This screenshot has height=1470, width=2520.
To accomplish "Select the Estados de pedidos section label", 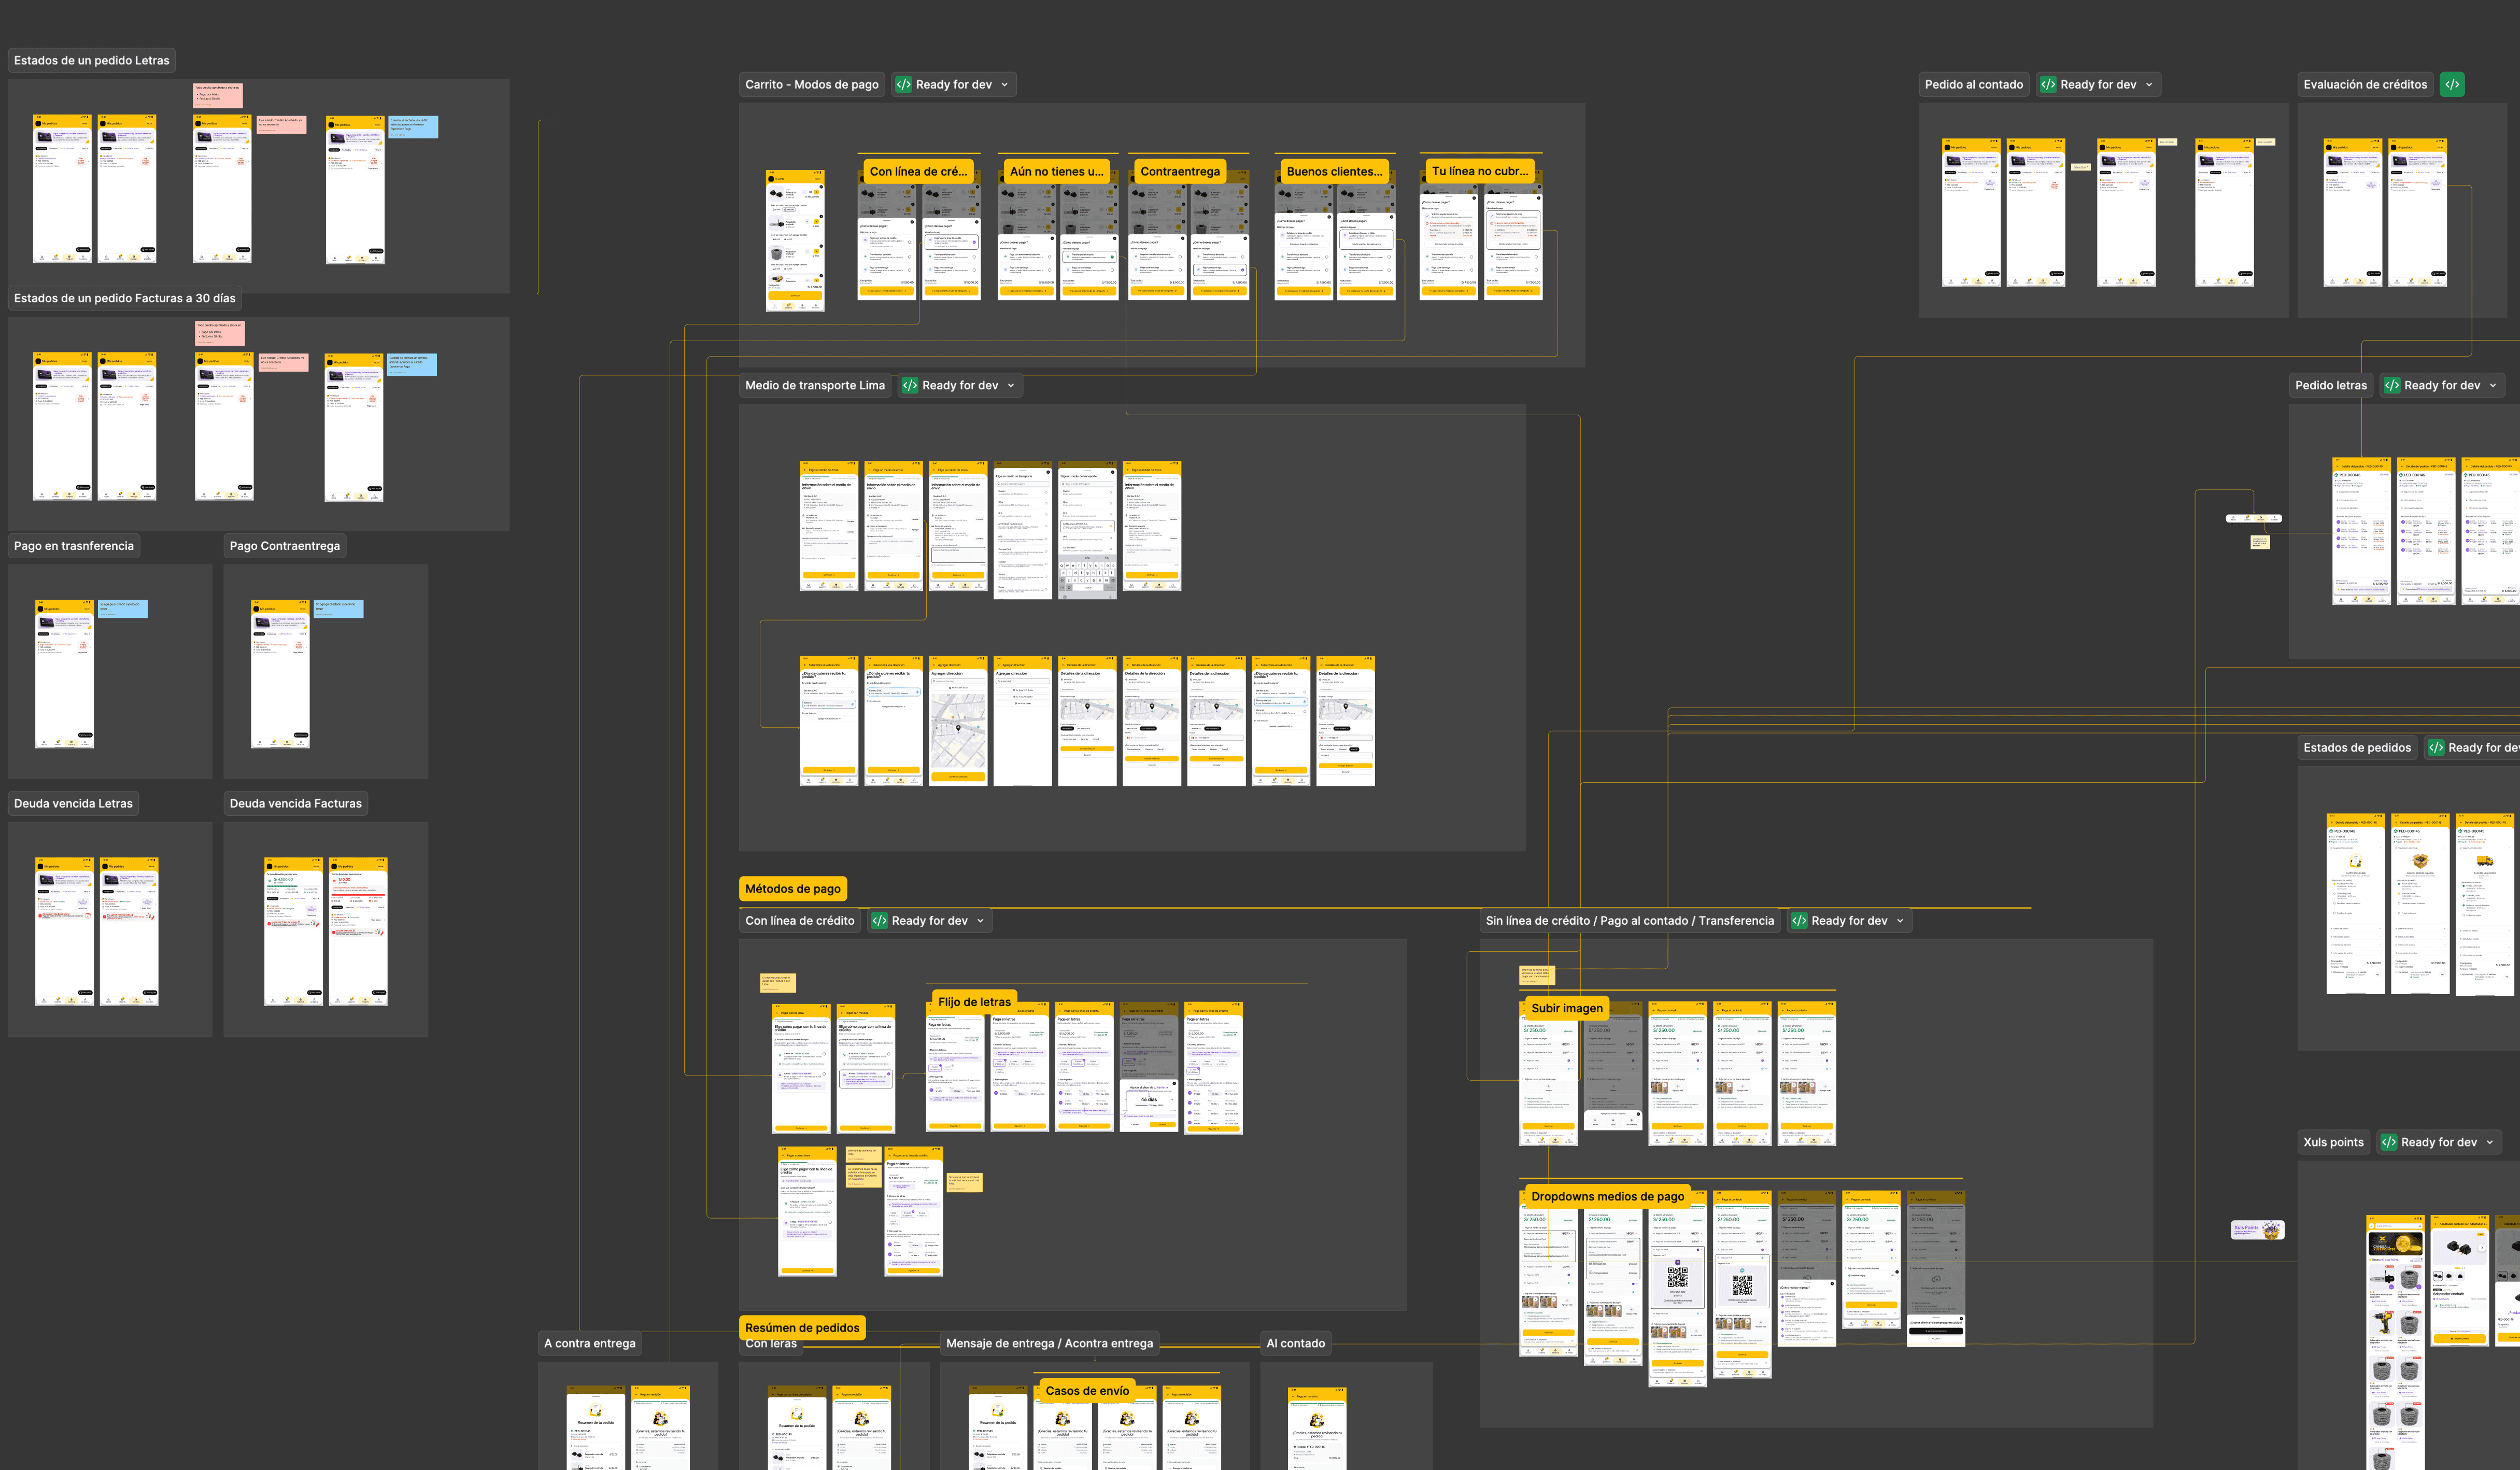I will point(2357,748).
